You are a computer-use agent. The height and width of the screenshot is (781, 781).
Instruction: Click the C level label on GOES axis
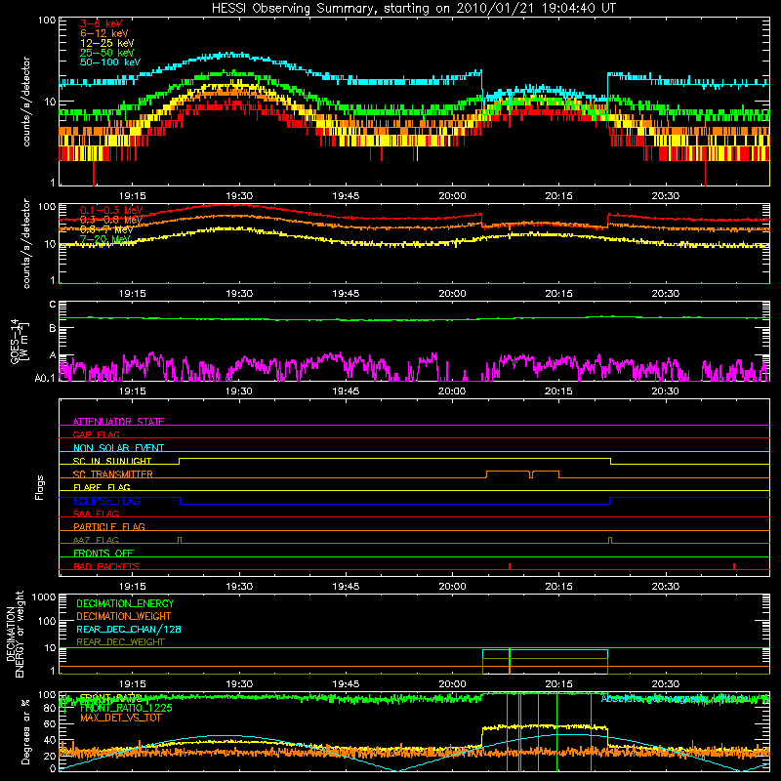(53, 305)
